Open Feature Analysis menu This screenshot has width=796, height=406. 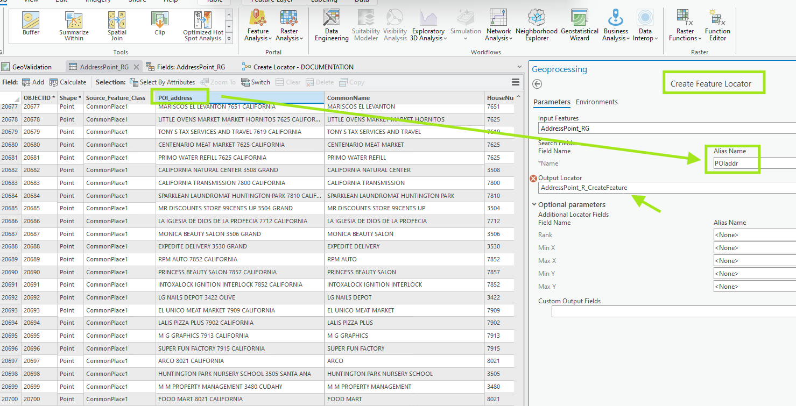(x=258, y=25)
